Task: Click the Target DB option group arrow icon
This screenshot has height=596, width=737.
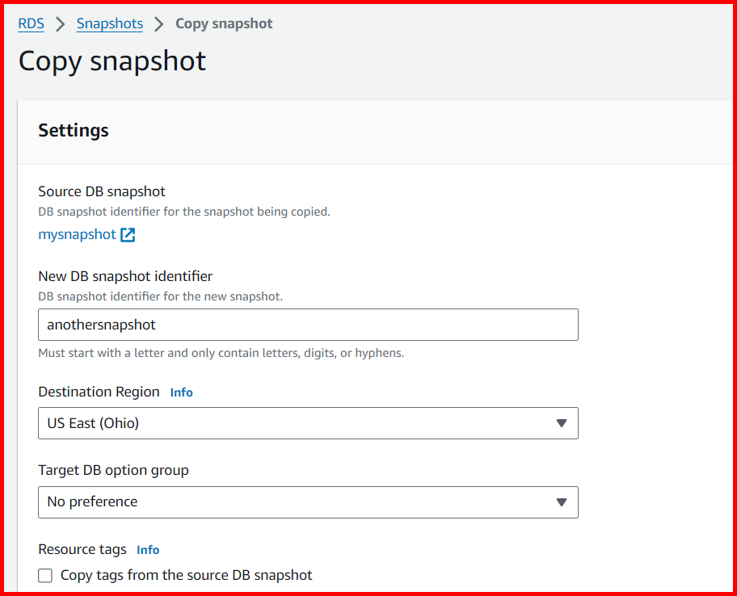Action: click(x=562, y=502)
